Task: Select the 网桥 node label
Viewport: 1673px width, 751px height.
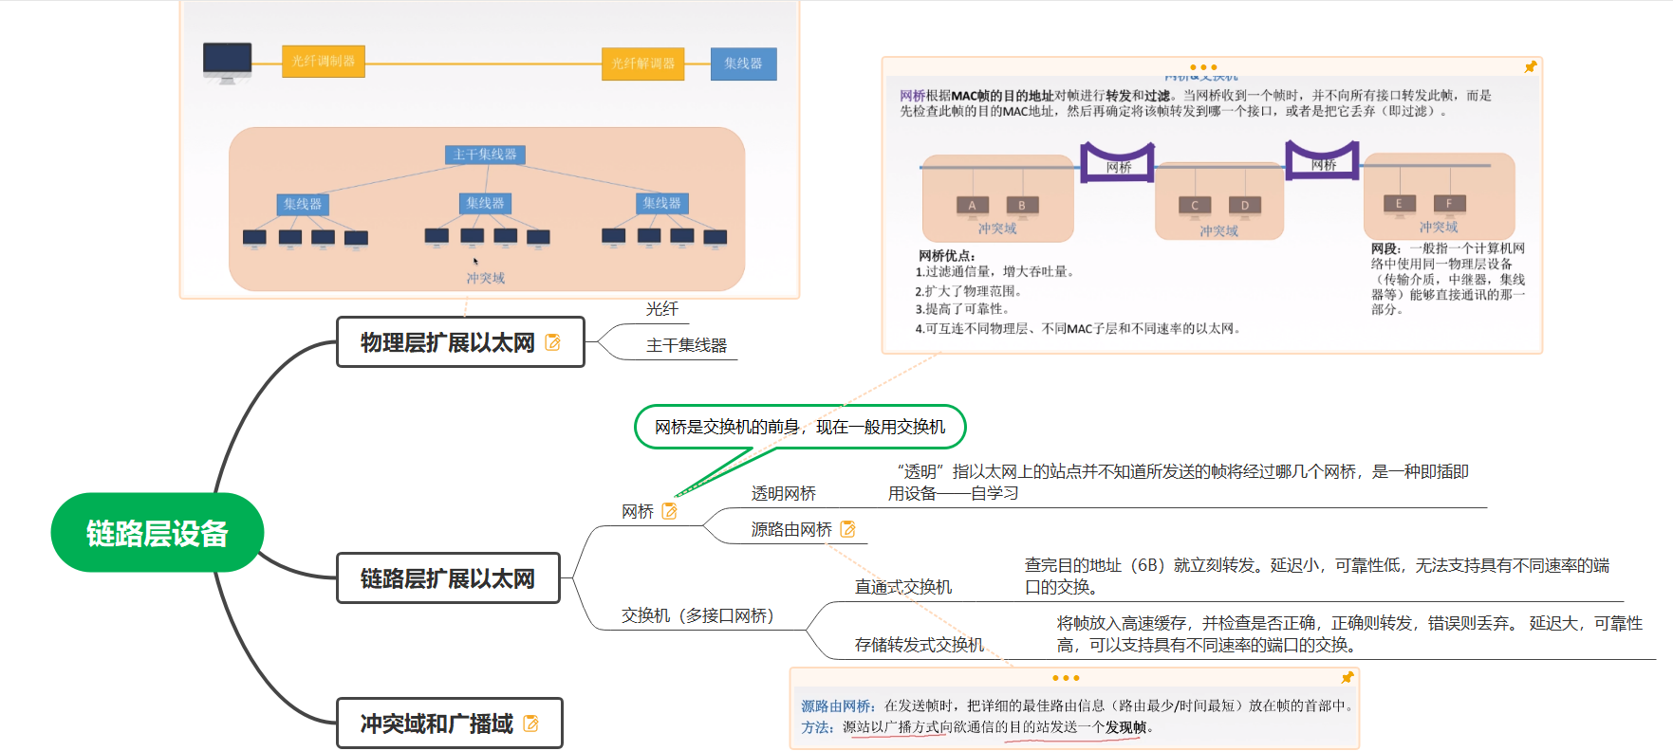Action: pos(638,512)
